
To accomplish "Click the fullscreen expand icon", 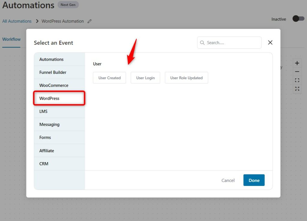I will 297,89.
